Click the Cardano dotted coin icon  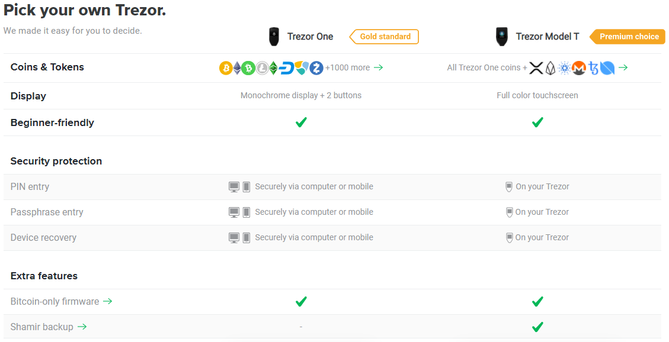(564, 68)
